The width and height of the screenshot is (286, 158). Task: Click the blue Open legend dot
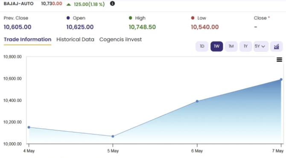(x=68, y=18)
